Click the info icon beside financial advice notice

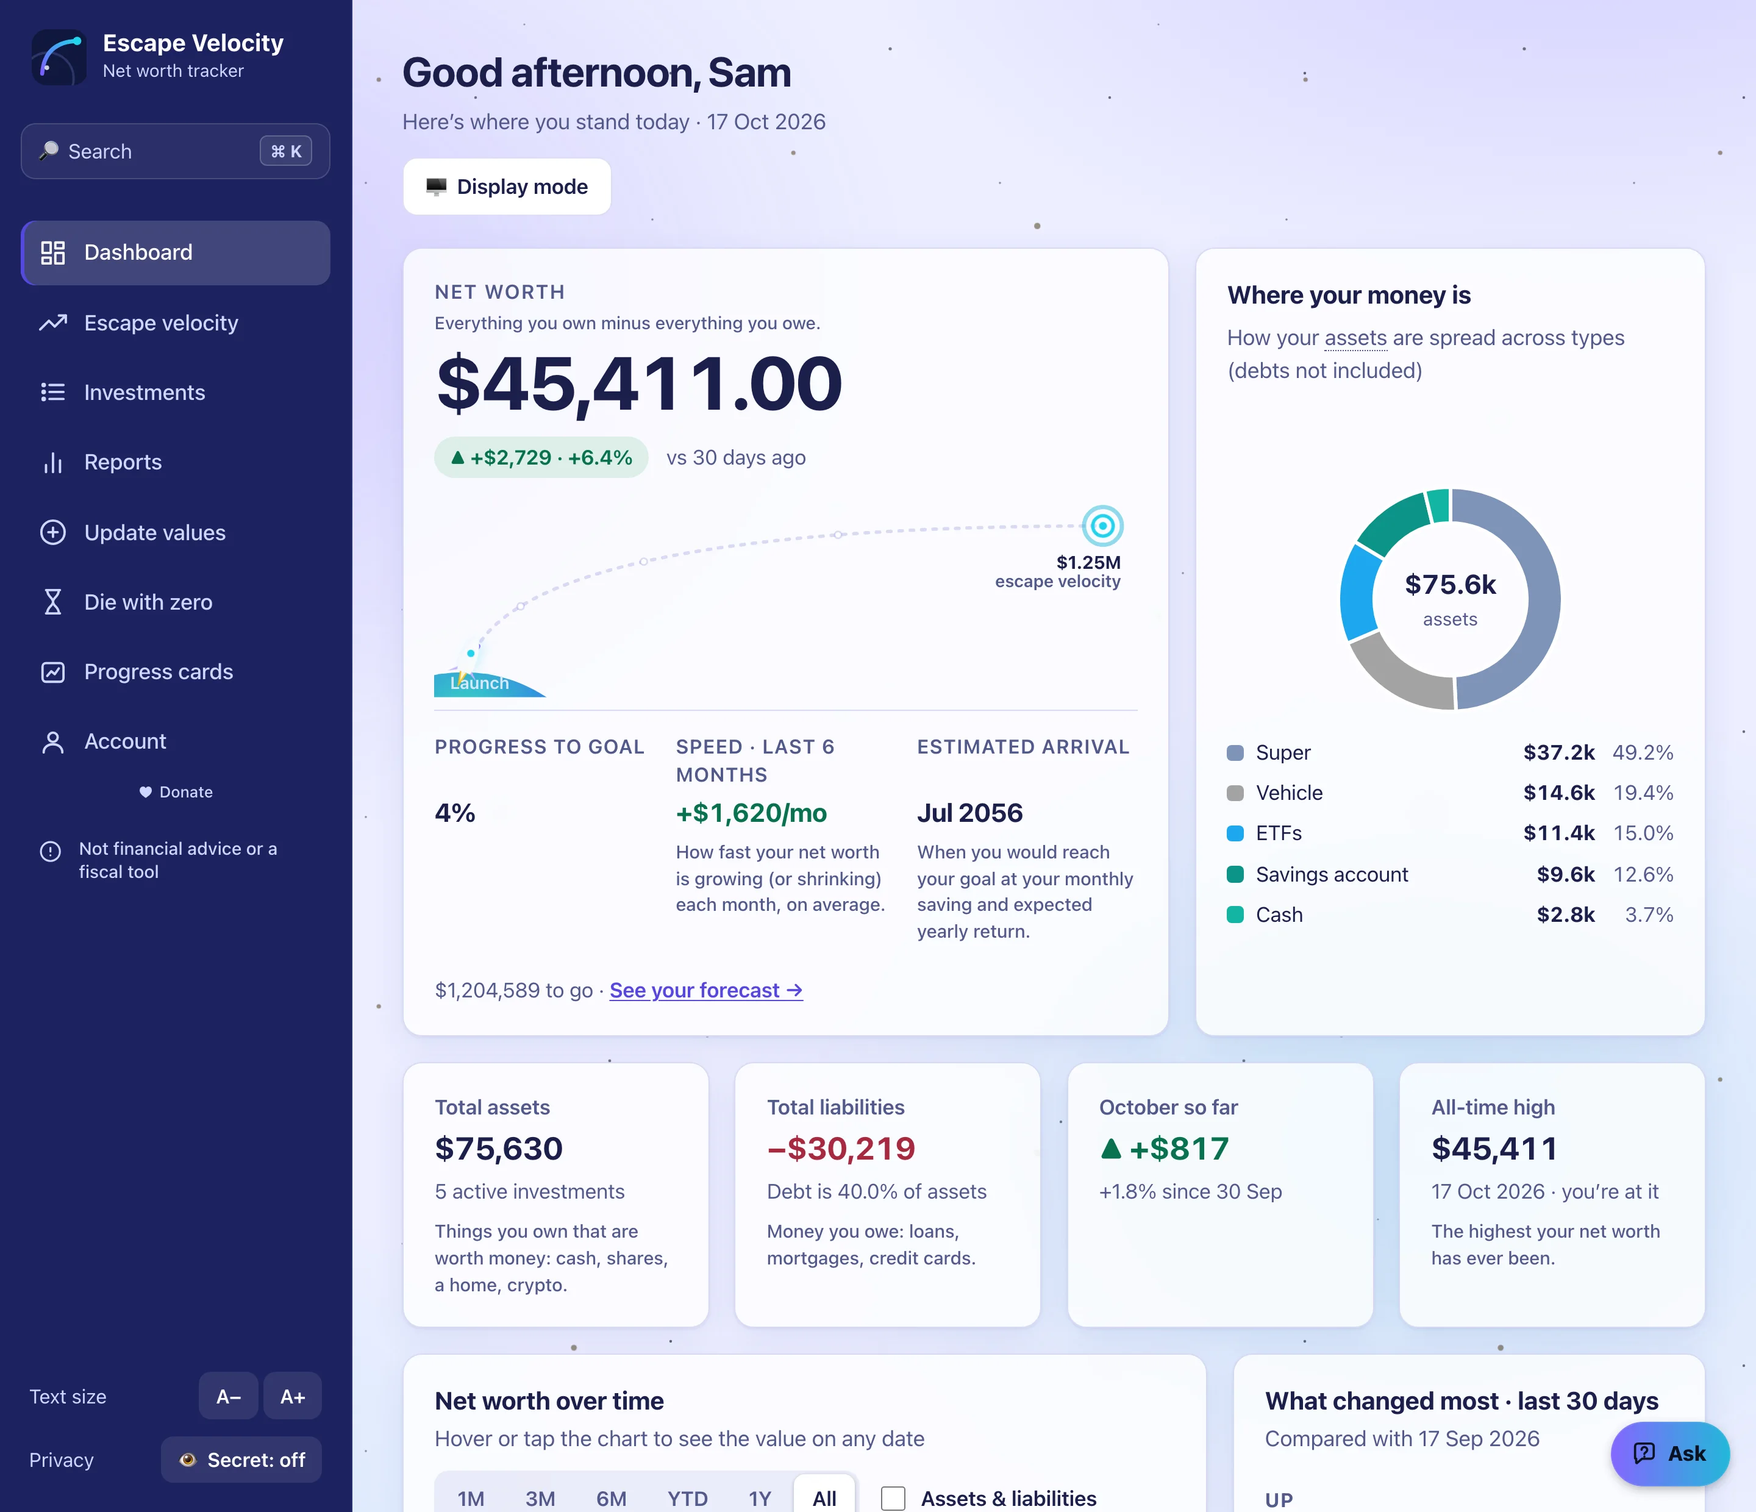click(51, 851)
